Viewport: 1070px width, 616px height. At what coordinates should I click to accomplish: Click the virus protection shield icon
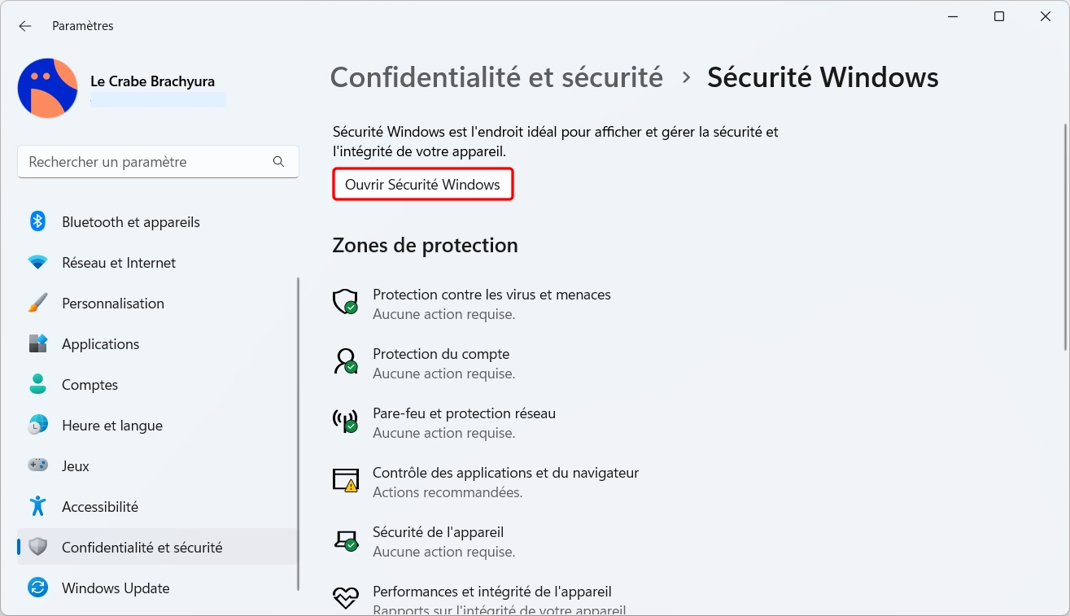346,302
